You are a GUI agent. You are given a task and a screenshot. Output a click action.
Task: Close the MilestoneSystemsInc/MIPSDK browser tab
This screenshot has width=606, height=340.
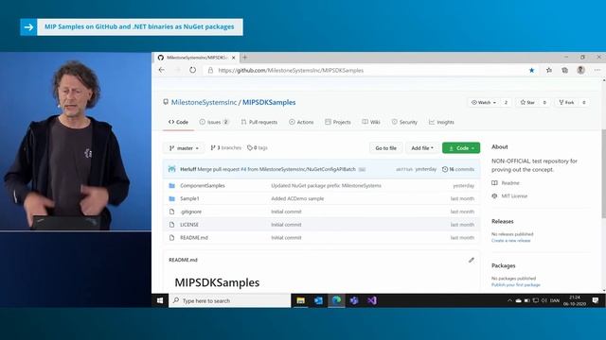click(x=234, y=58)
